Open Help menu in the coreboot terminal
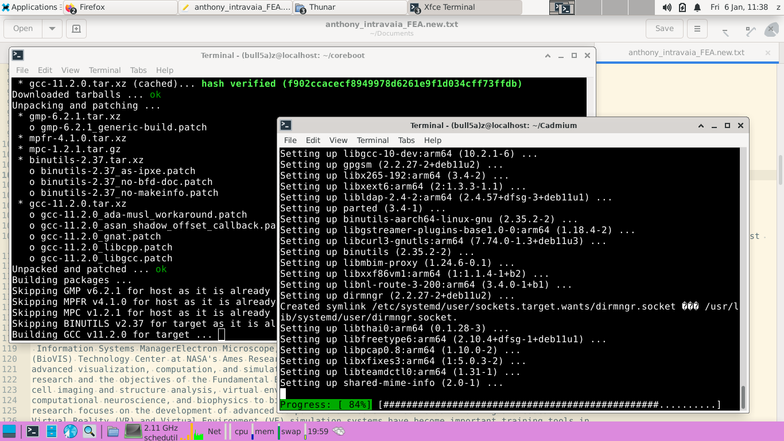This screenshot has width=784, height=441. [165, 70]
